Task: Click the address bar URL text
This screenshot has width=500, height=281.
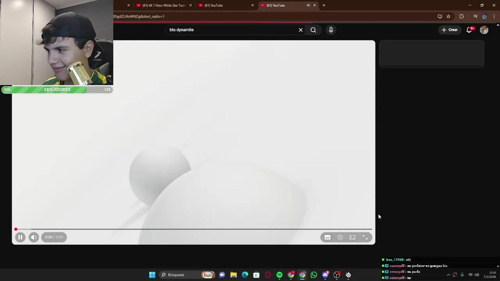Action: click(x=139, y=16)
